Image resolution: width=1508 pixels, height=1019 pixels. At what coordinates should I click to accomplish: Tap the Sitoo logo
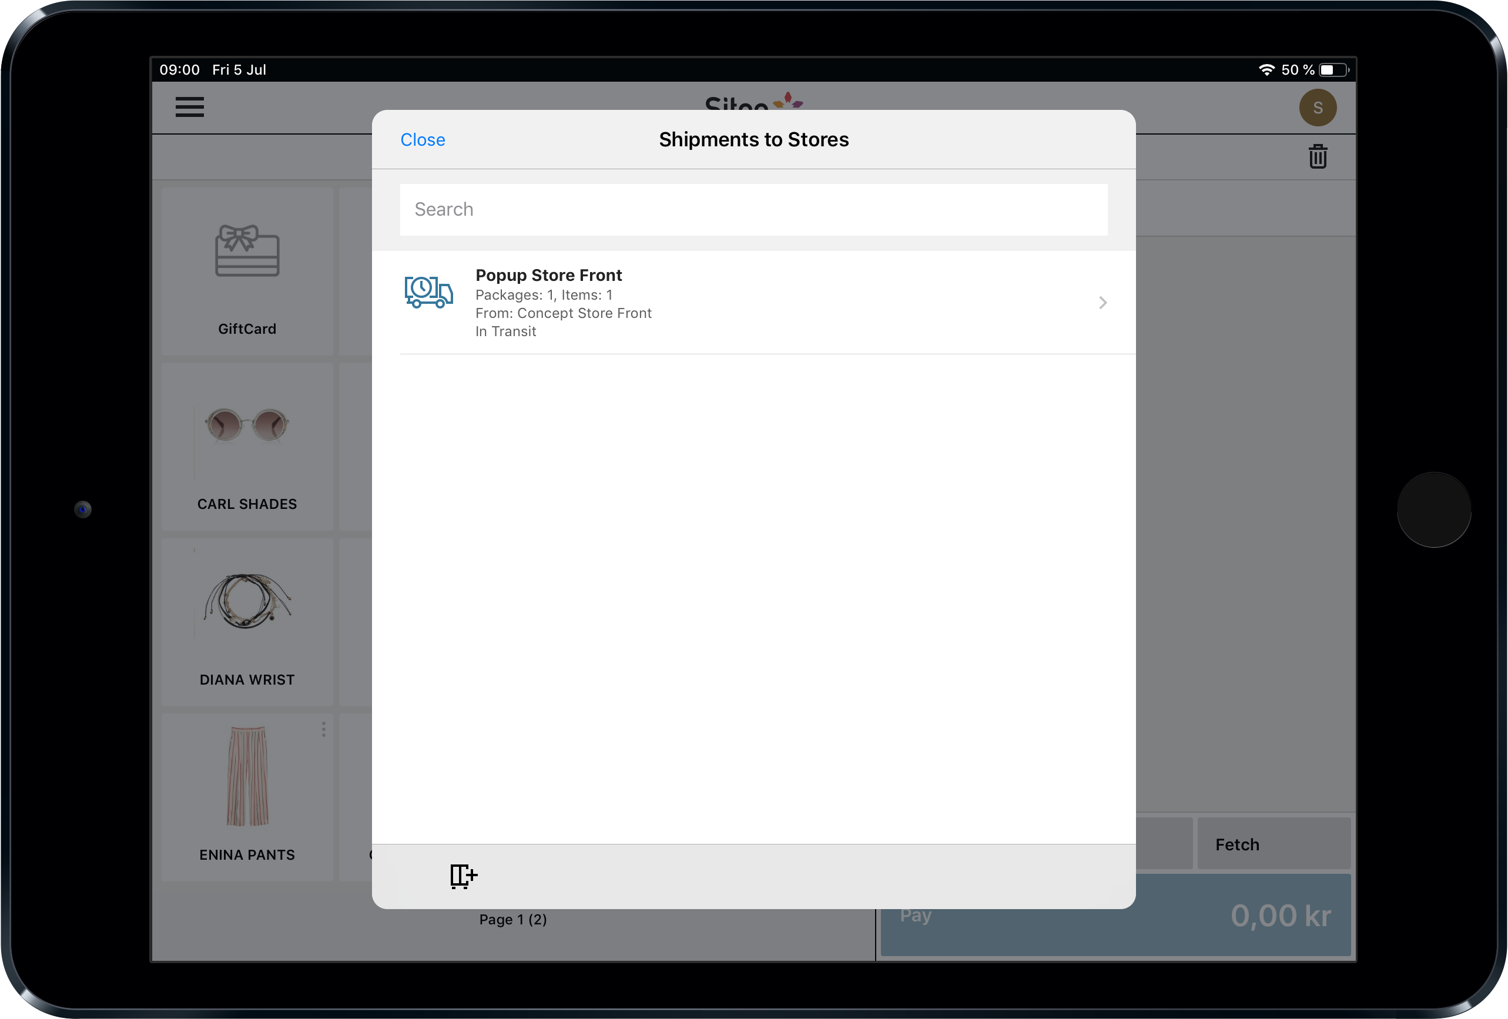point(753,102)
